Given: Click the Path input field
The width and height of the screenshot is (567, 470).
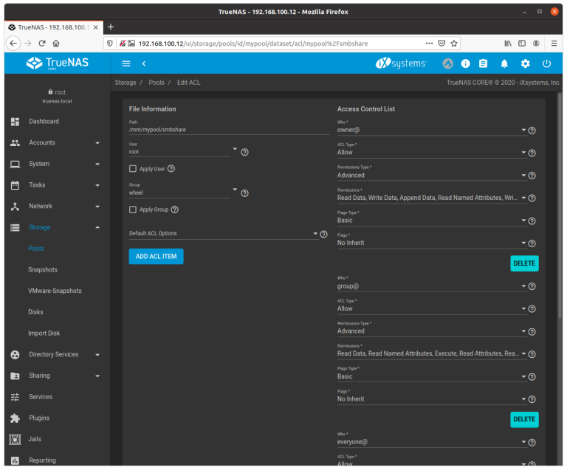Looking at the screenshot, I should pos(219,130).
